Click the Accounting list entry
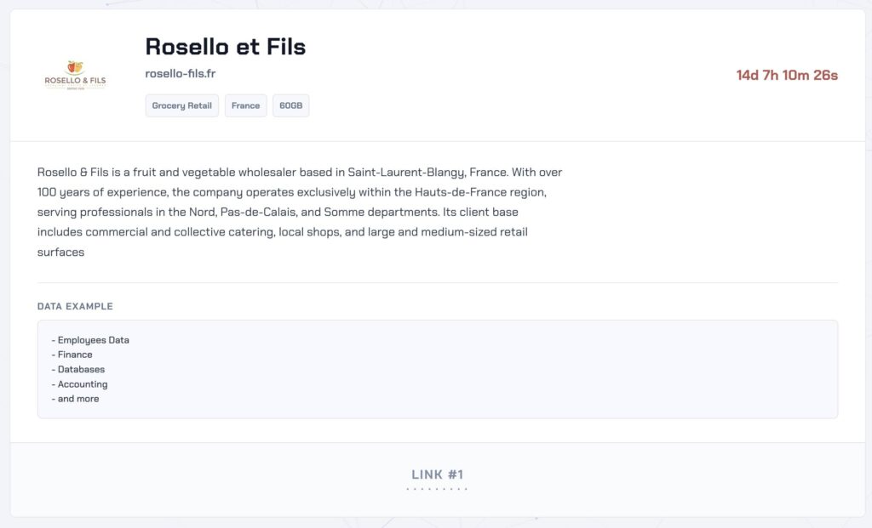Image resolution: width=872 pixels, height=528 pixels. pos(79,384)
